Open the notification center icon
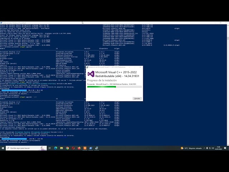The height and width of the screenshot is (172, 229). click(225, 148)
